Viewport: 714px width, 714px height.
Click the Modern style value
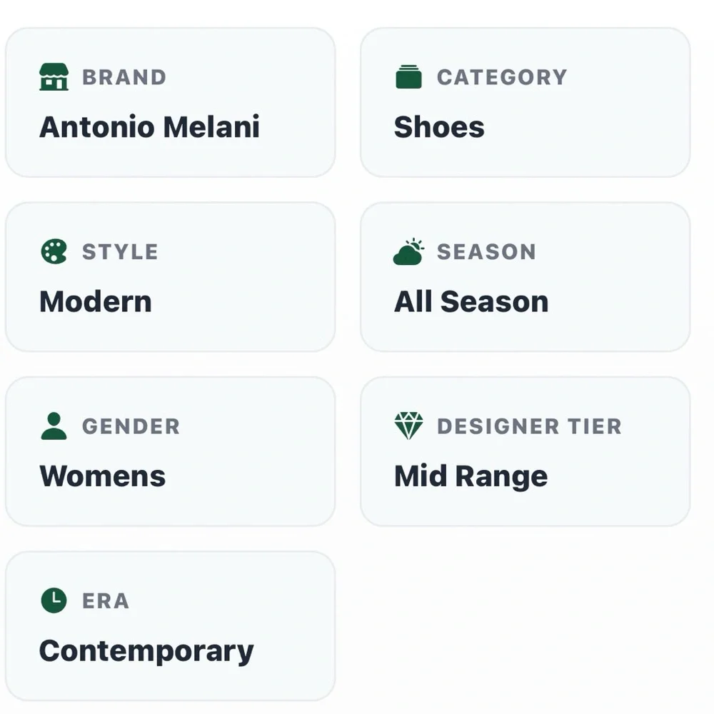click(95, 301)
